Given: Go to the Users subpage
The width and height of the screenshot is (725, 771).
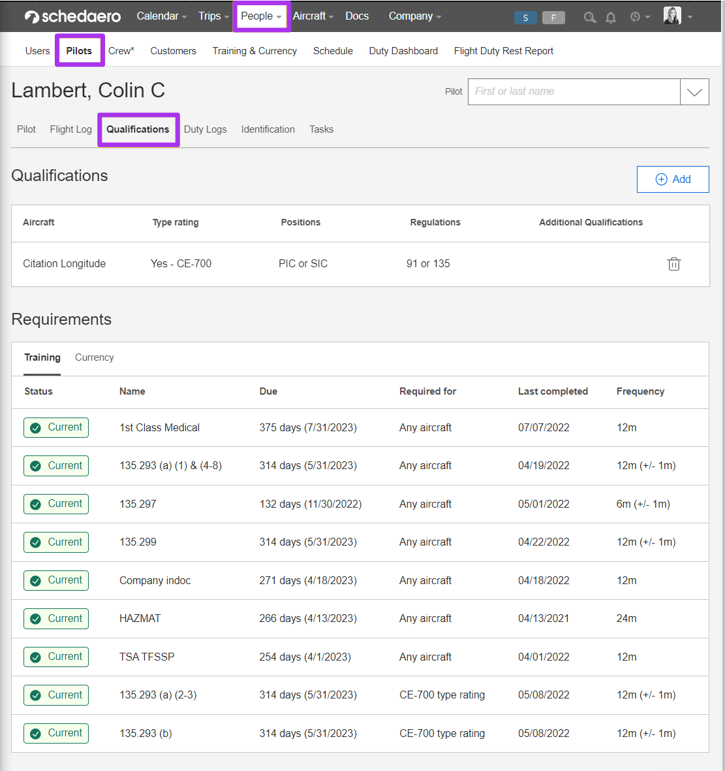Looking at the screenshot, I should click(x=37, y=51).
